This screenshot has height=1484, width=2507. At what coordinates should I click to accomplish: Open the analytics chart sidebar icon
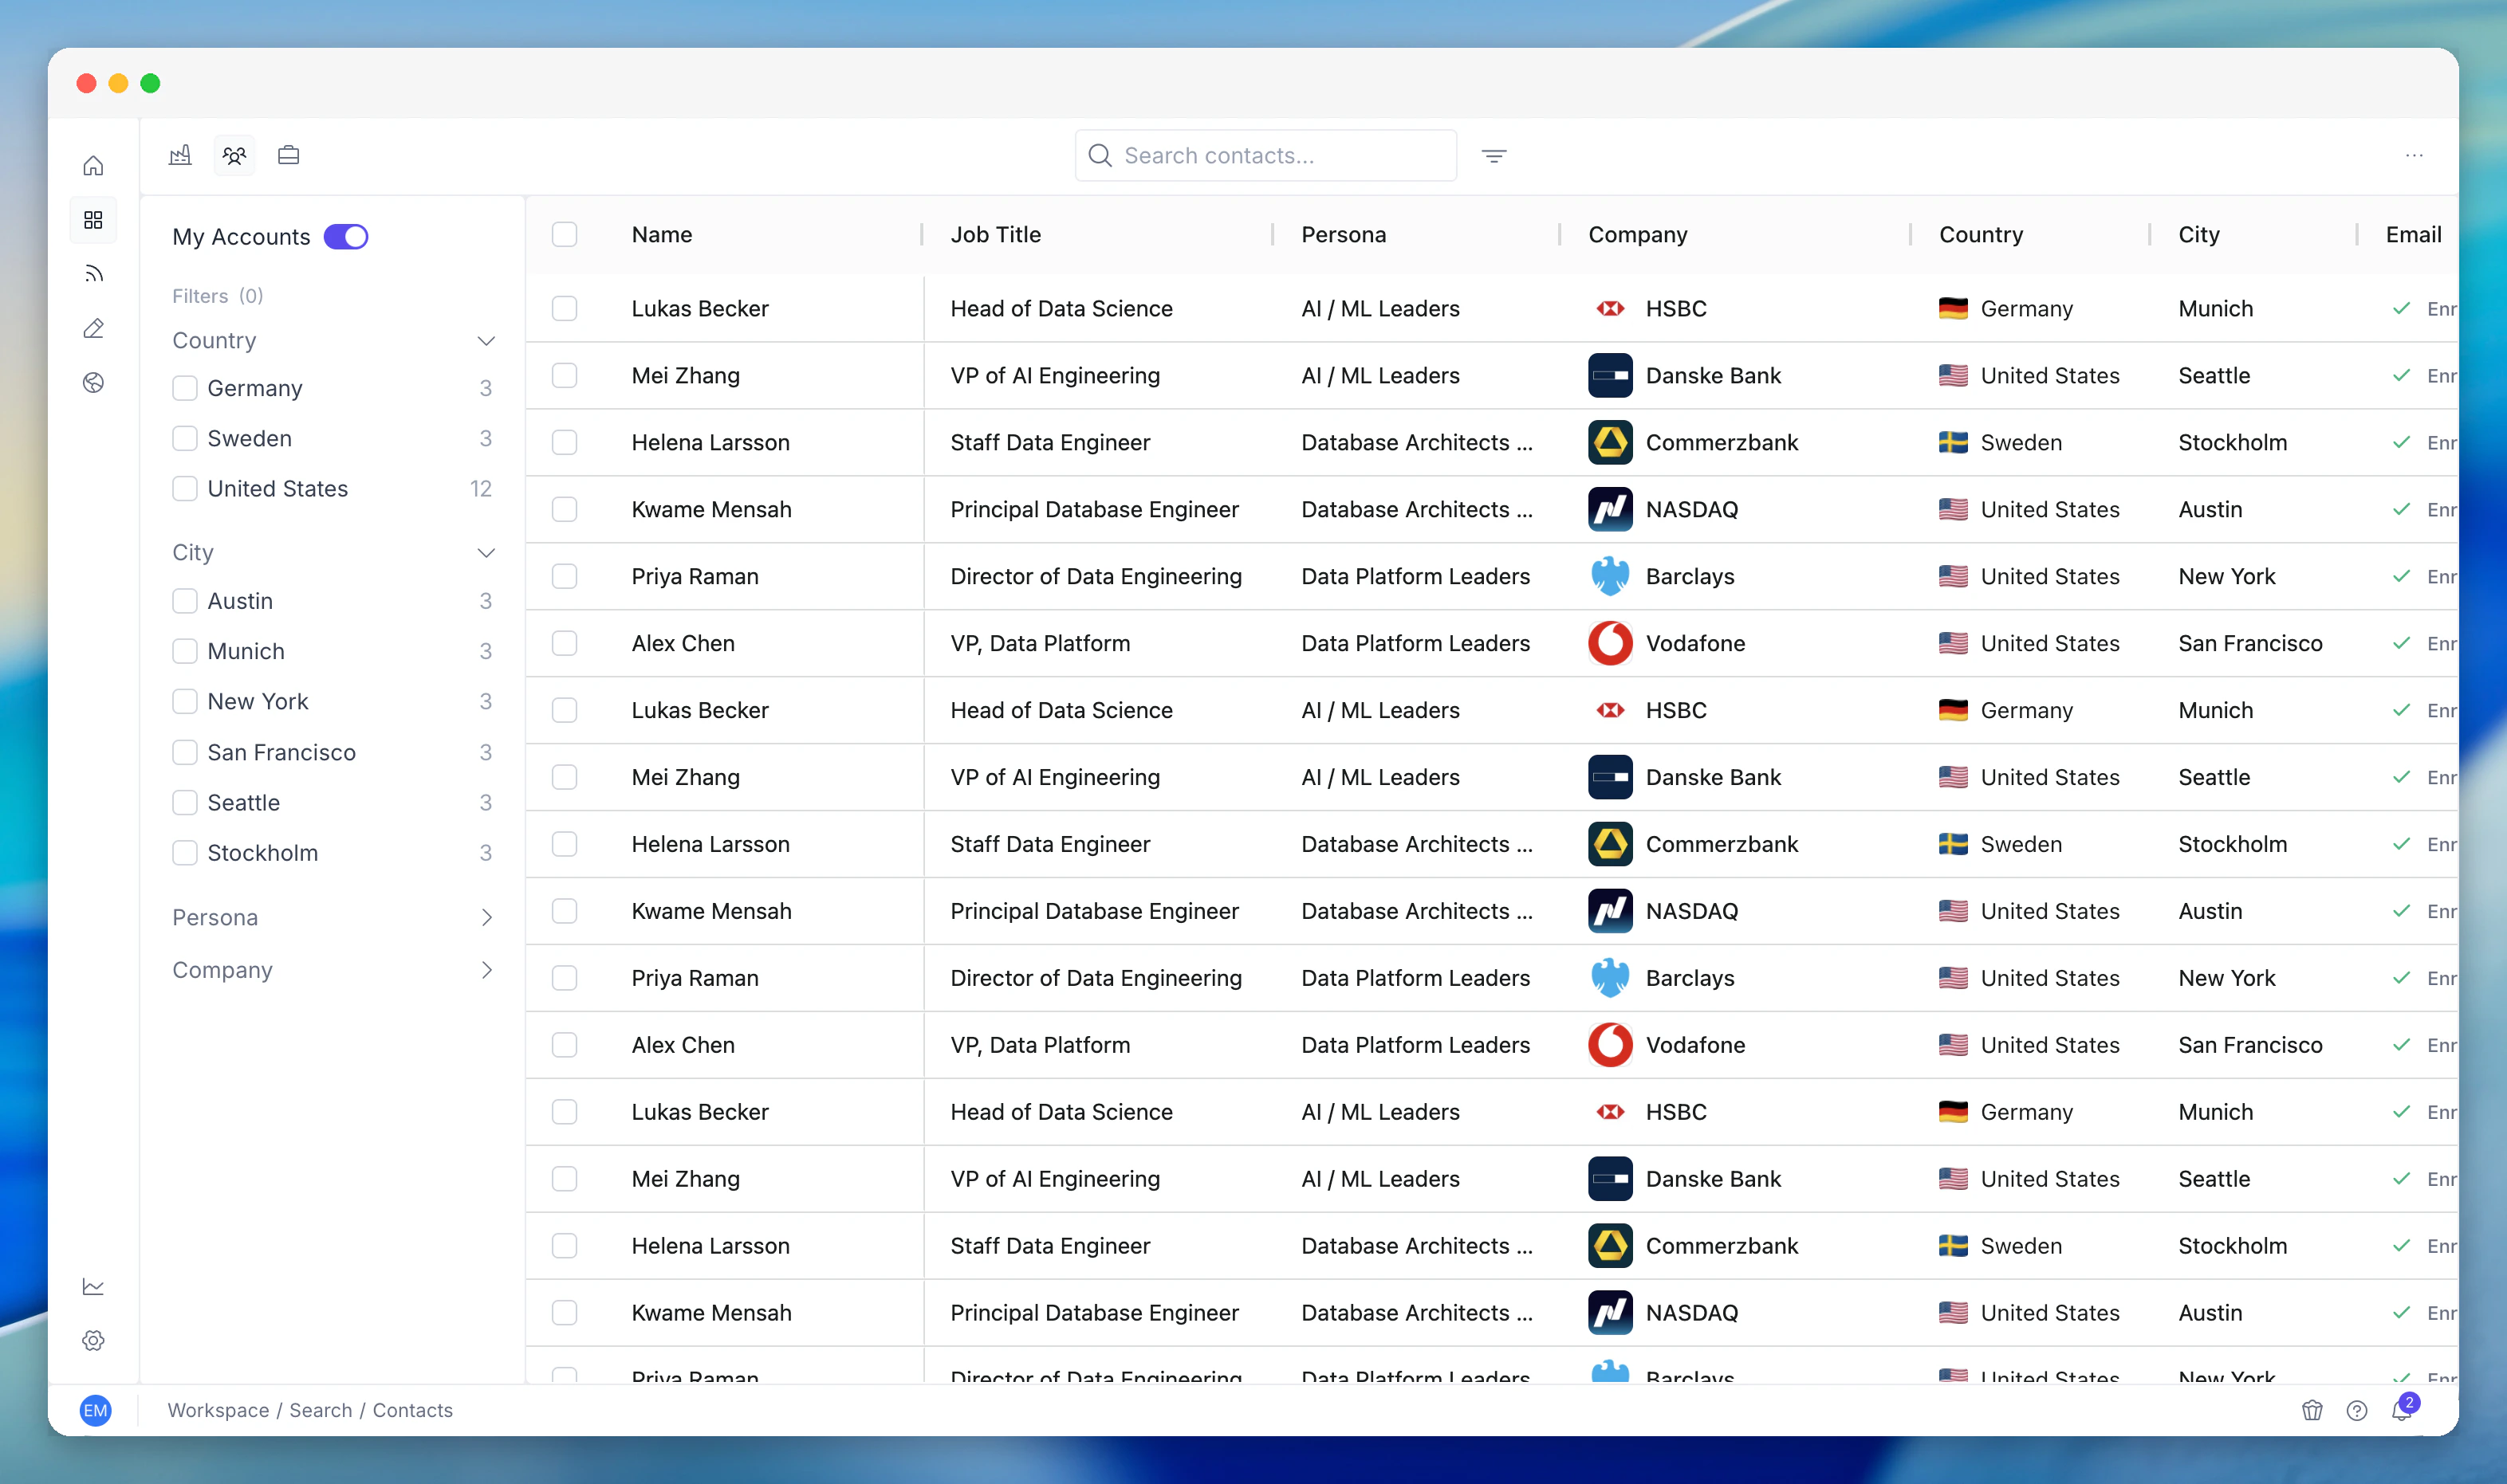tap(93, 1286)
